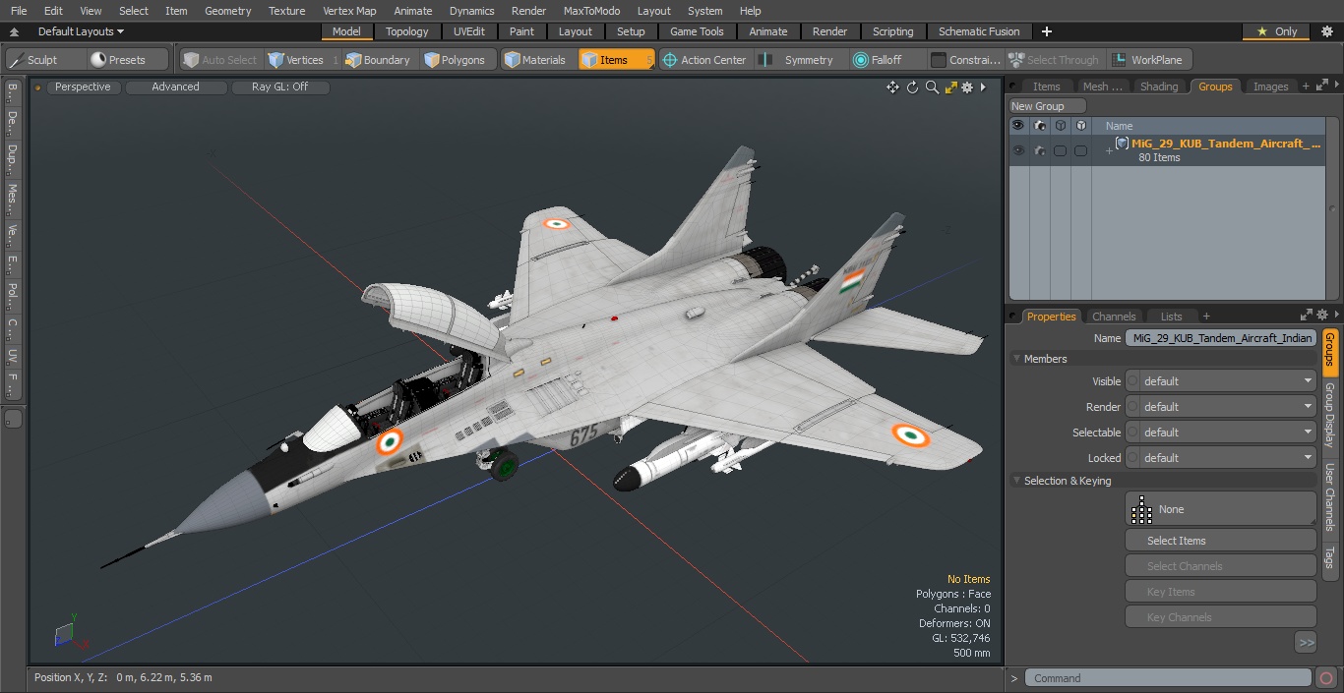Click the New Group button
1344x693 pixels.
[x=1047, y=106]
